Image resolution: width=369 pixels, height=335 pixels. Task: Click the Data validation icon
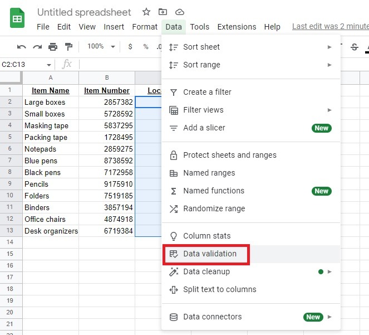click(x=174, y=254)
